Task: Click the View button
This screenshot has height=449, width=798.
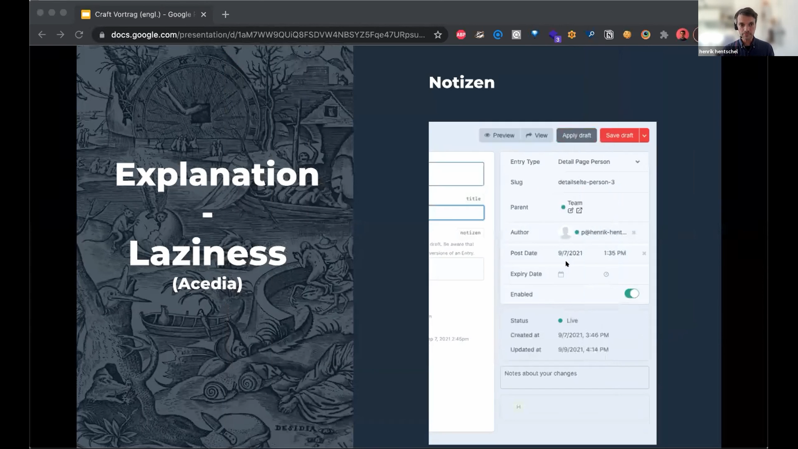Action: 537,136
